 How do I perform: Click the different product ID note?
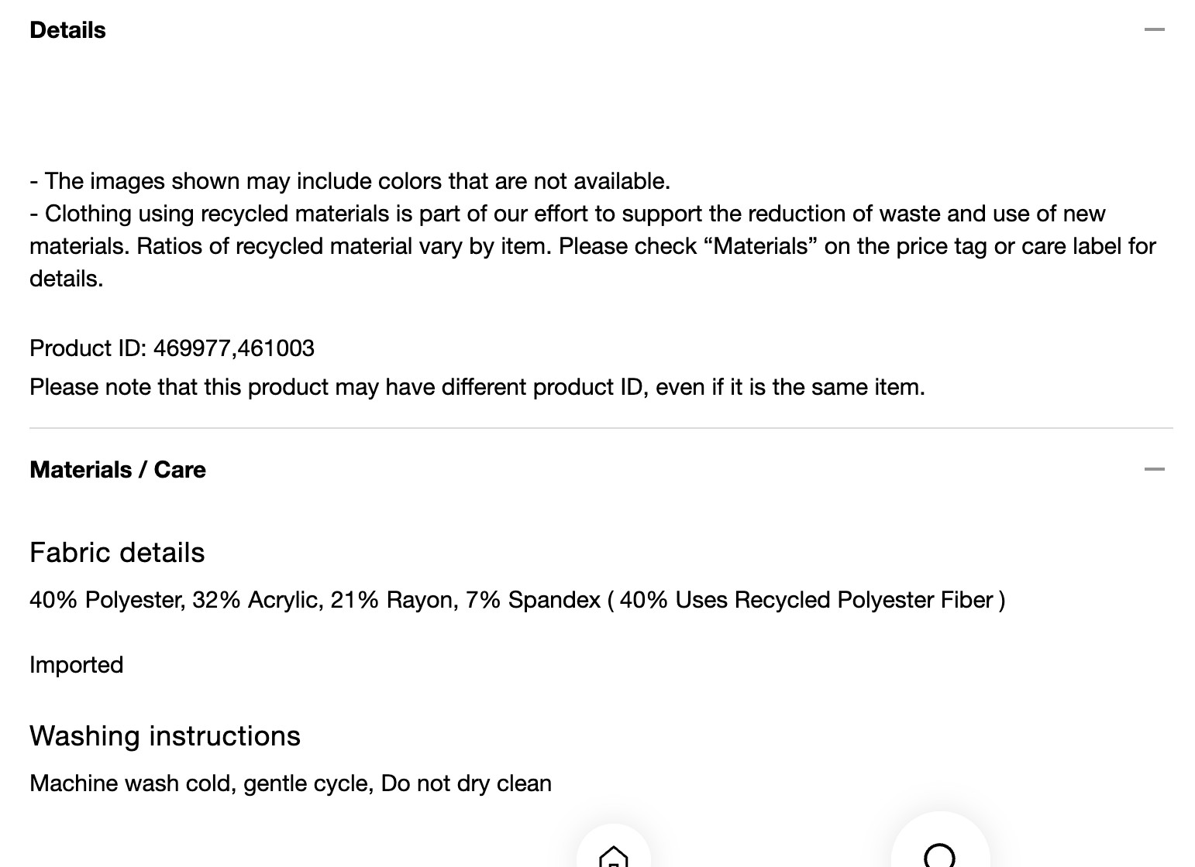[x=477, y=387]
